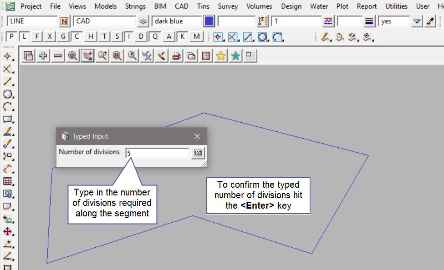The image size is (444, 270).
Task: Click the overlapping windows icon
Action: (x=191, y=56)
